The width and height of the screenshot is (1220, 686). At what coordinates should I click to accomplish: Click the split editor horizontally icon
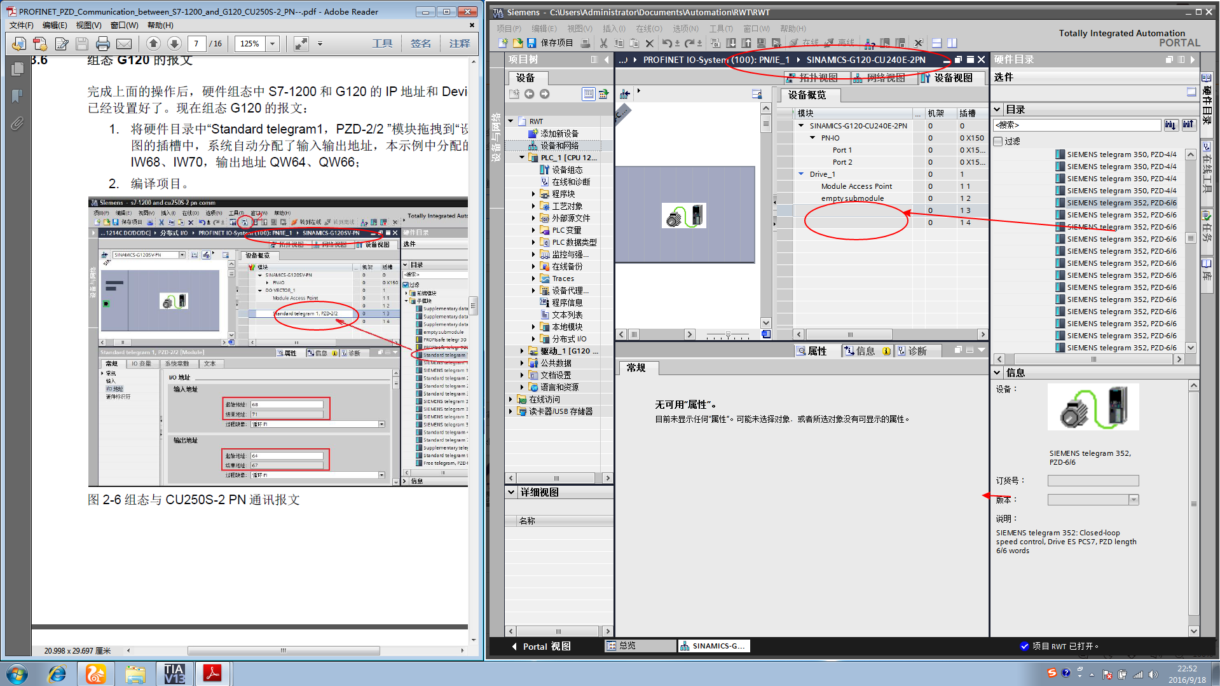pyautogui.click(x=936, y=43)
